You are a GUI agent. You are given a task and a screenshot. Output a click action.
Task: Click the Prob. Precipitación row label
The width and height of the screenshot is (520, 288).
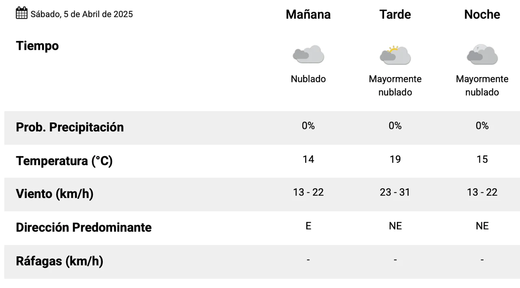pyautogui.click(x=69, y=127)
